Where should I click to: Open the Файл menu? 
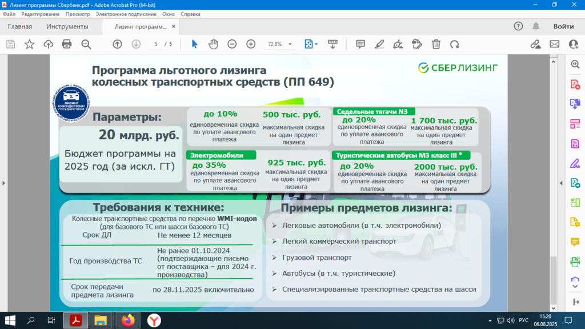[x=9, y=14]
